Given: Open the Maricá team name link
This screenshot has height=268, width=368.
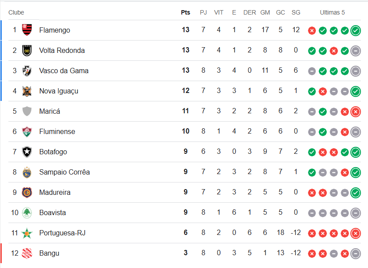Looking at the screenshot, I should [49, 111].
